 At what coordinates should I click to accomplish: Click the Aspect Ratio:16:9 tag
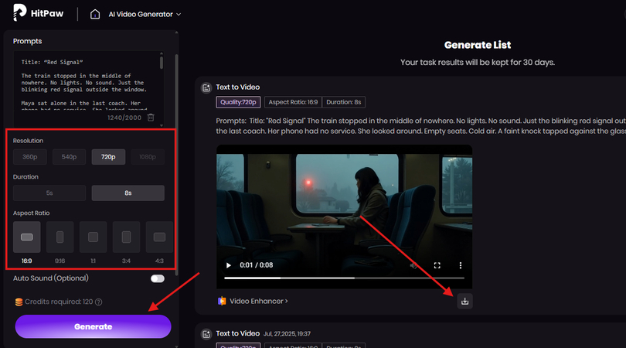pyautogui.click(x=293, y=102)
